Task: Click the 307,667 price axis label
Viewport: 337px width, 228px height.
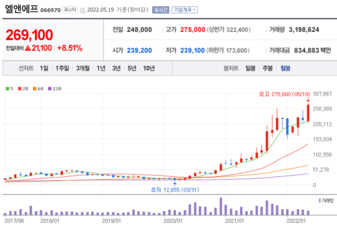Action: coord(322,94)
